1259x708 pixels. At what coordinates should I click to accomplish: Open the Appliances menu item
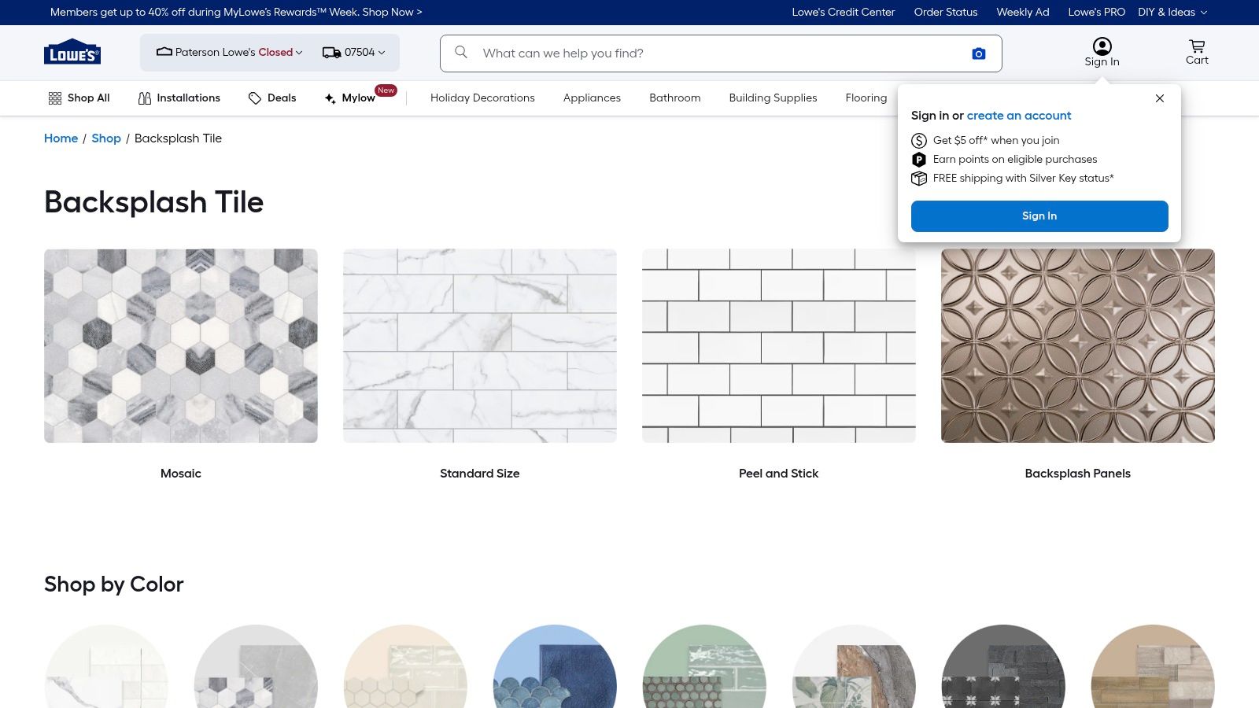click(x=592, y=98)
